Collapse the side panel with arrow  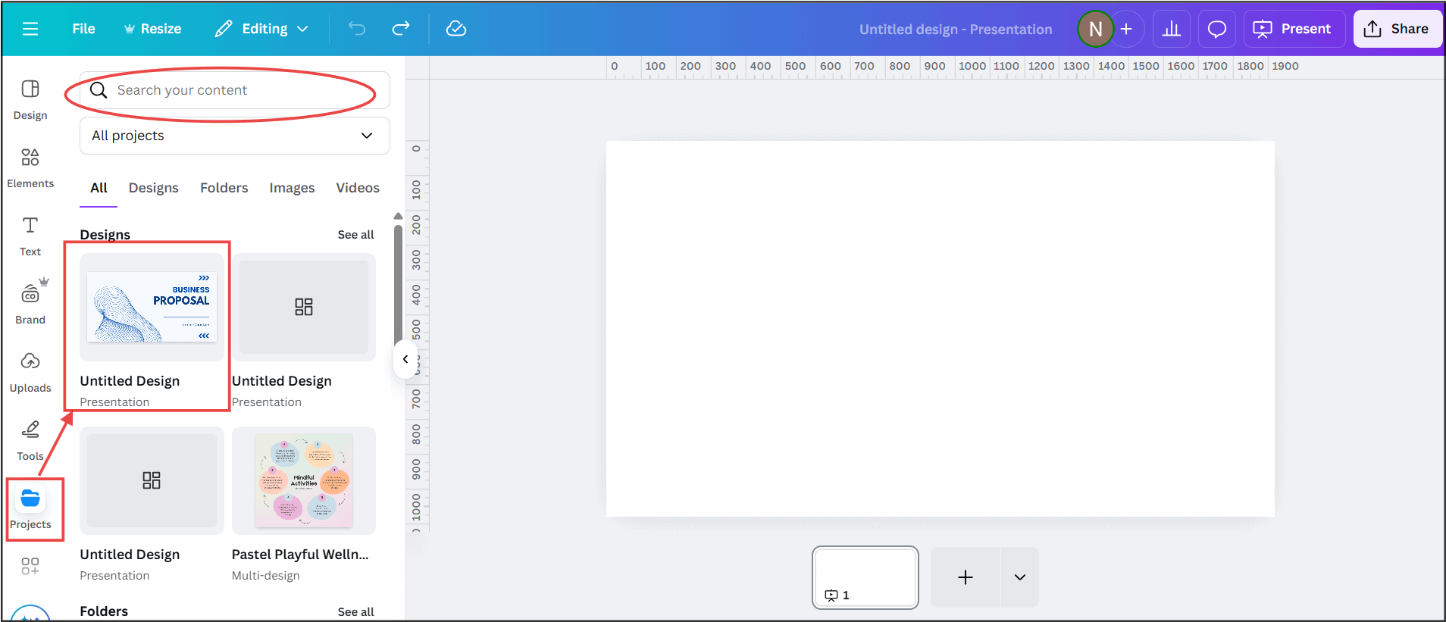(405, 359)
